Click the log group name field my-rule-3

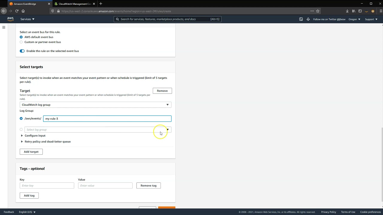coord(107,119)
